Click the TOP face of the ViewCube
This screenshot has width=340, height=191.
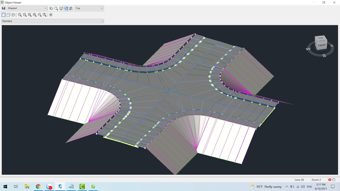point(321,38)
